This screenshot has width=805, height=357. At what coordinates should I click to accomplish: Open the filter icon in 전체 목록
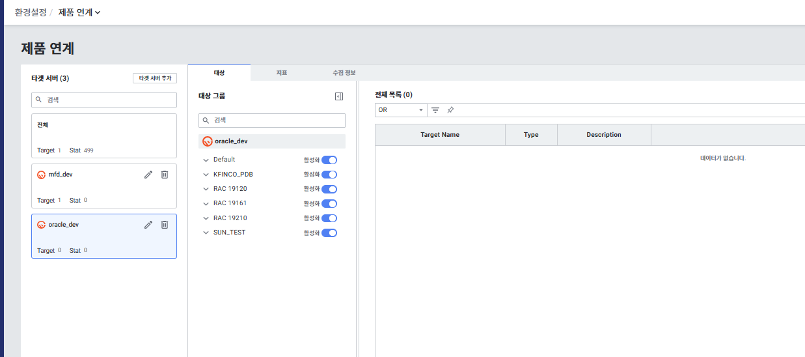(435, 110)
